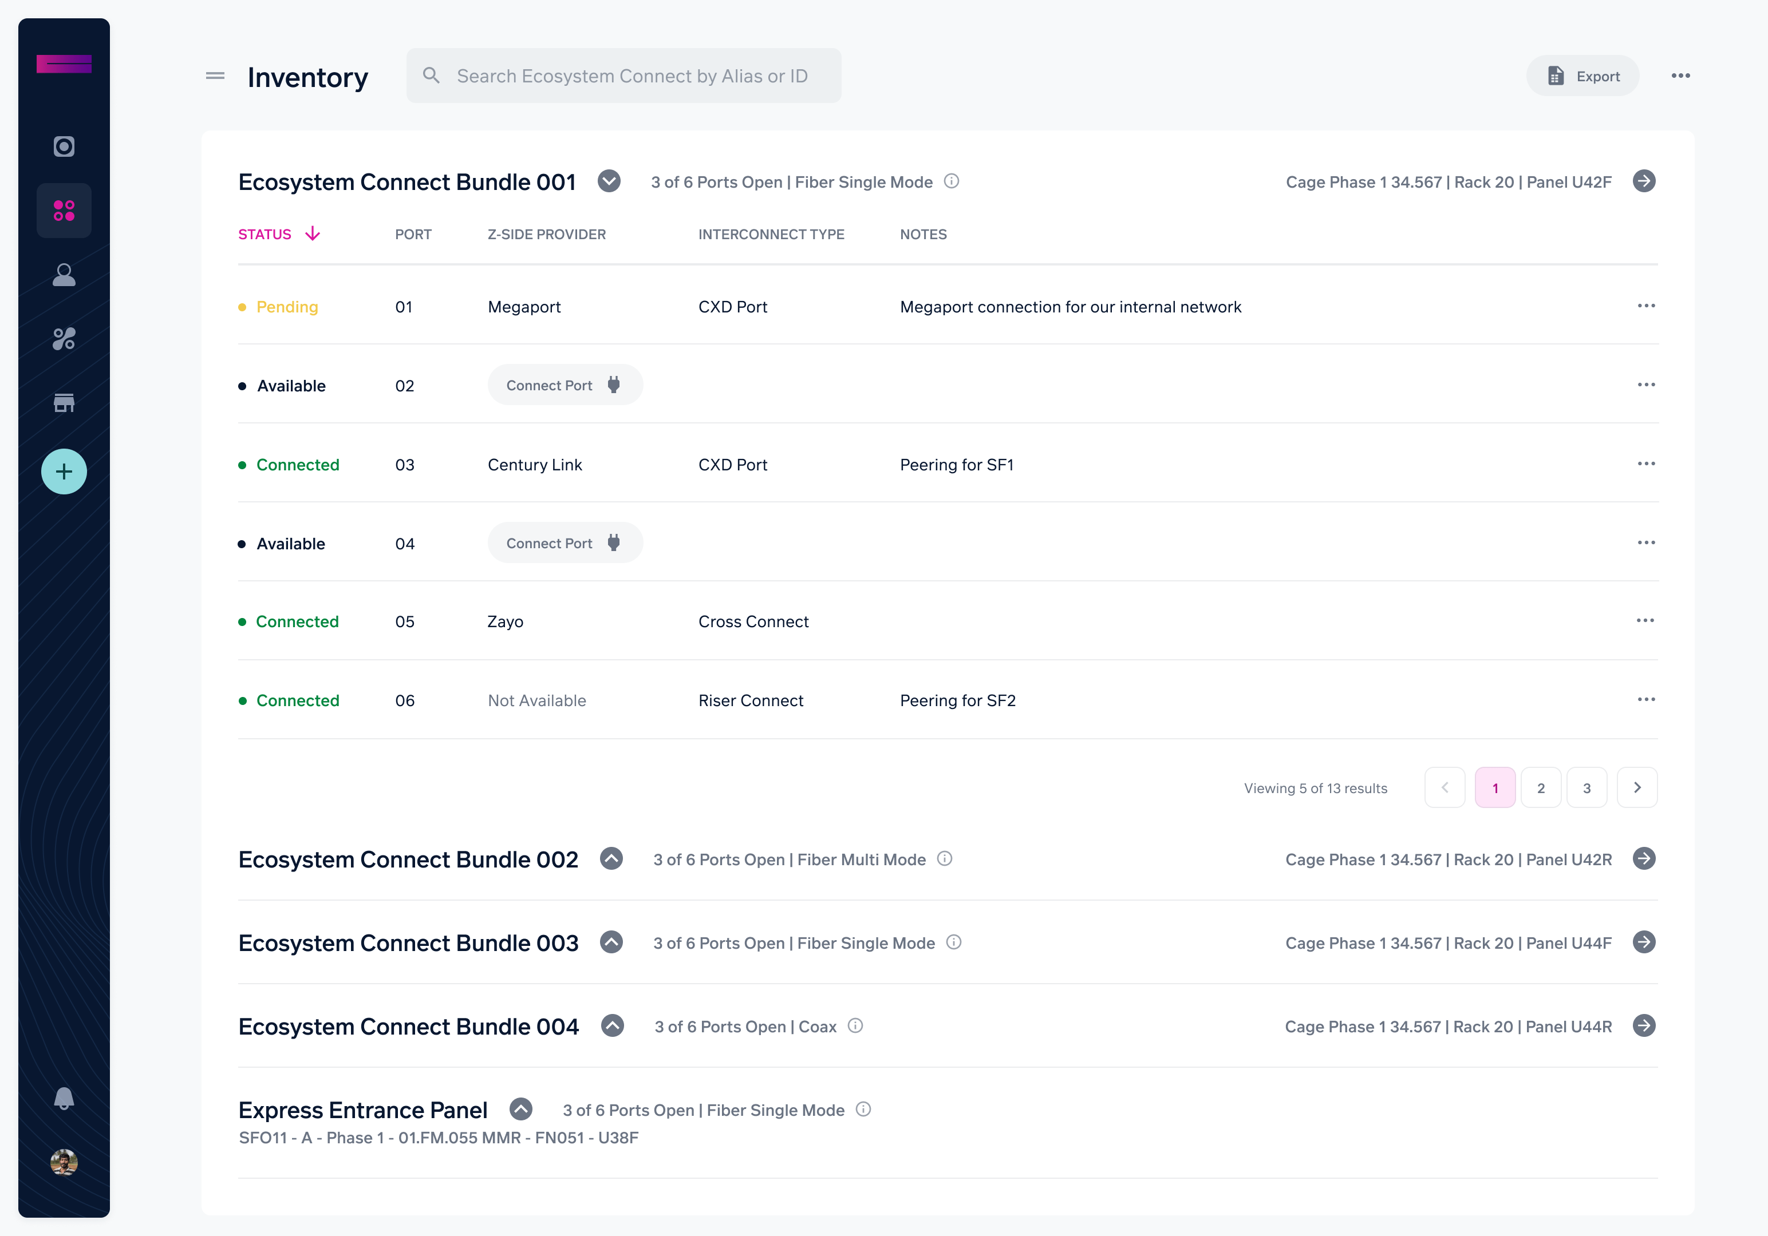Click info icon for Bundle 002
The height and width of the screenshot is (1236, 1768).
click(945, 858)
